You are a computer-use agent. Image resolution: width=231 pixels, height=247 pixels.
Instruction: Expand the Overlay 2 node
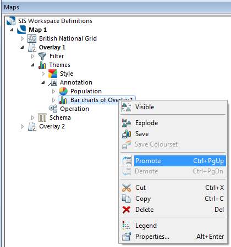pos(22,126)
